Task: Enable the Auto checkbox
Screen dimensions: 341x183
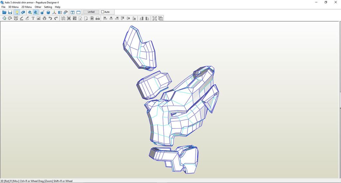Action: [x=103, y=12]
